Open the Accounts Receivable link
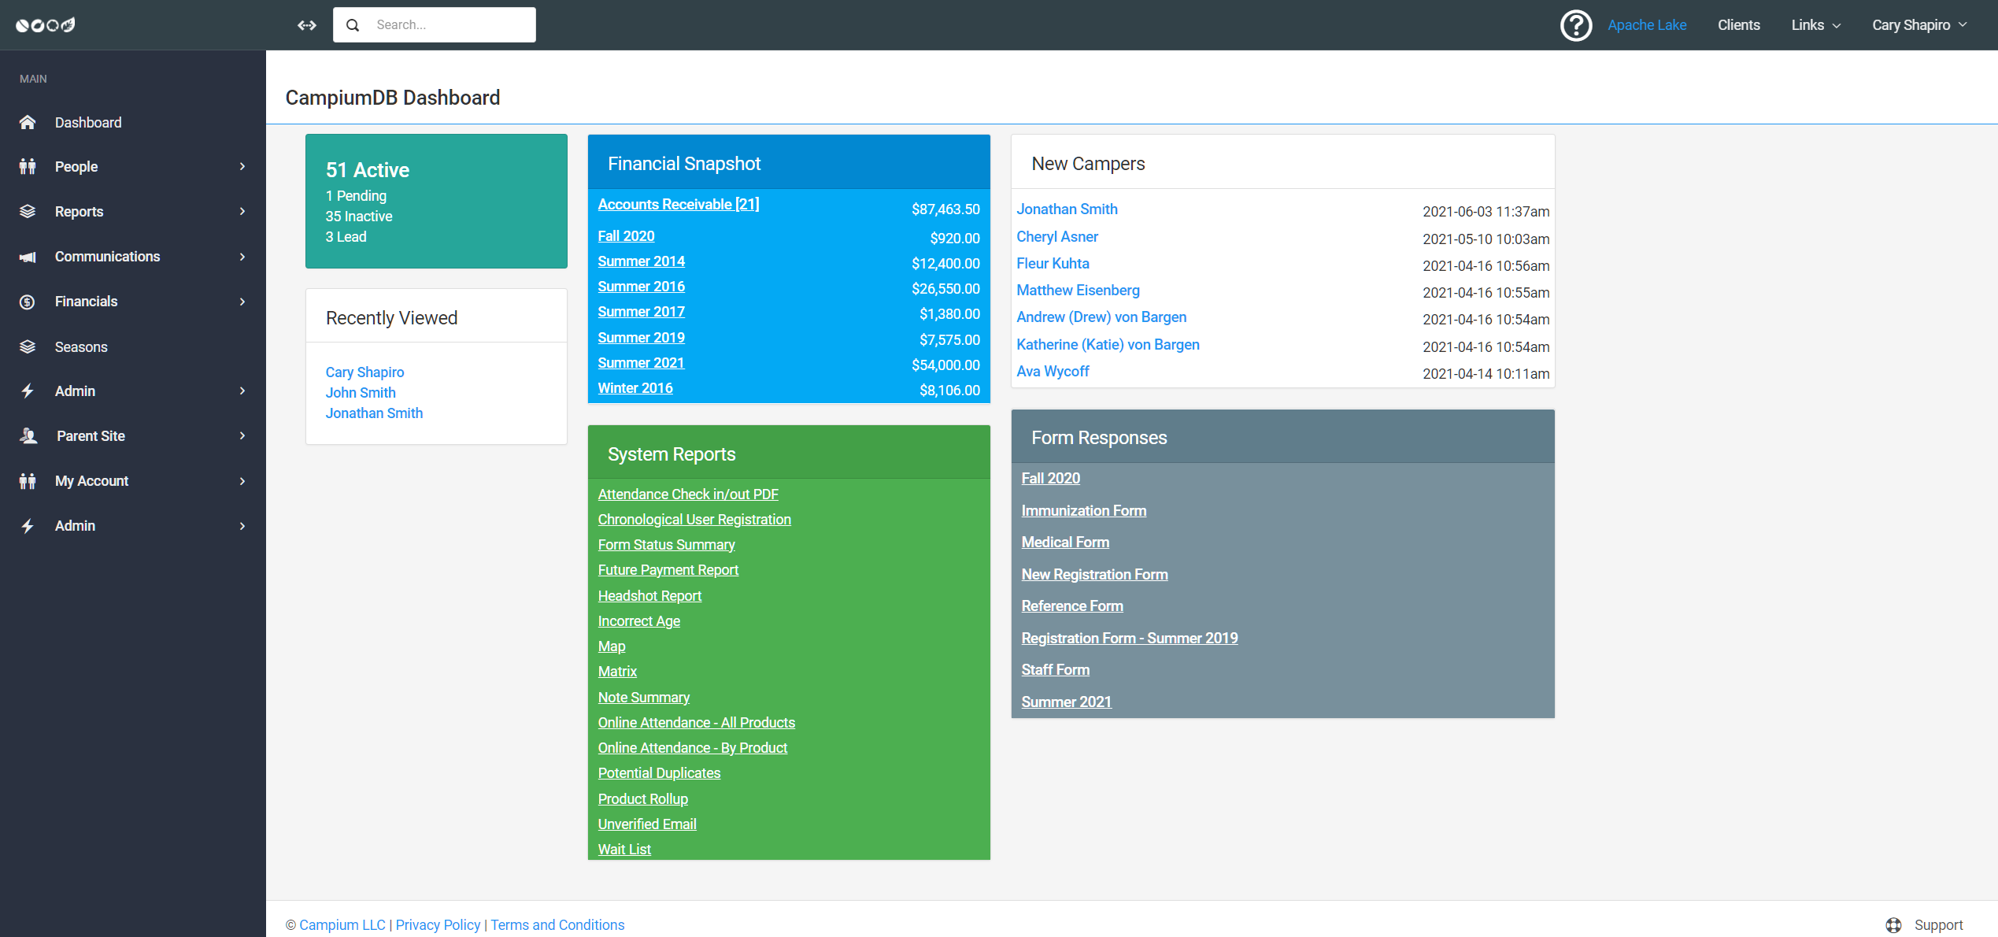The height and width of the screenshot is (937, 1998). coord(678,204)
